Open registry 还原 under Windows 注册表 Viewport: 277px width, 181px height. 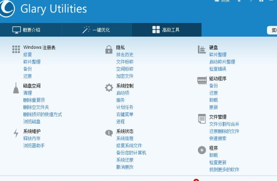[27, 76]
